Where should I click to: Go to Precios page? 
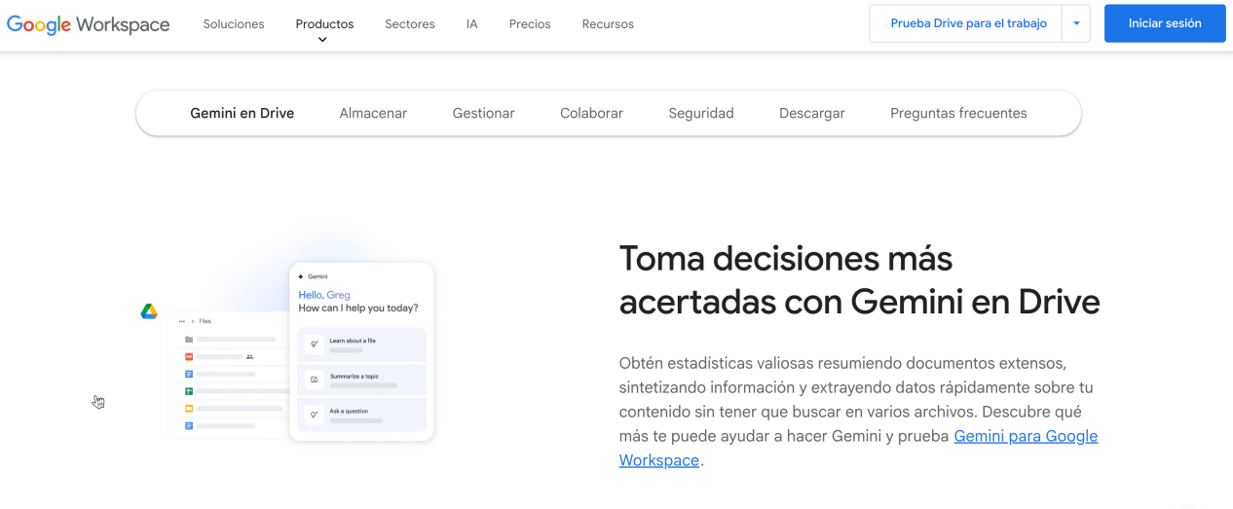point(530,23)
